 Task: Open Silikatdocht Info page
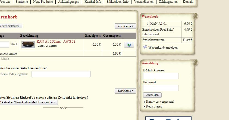[x=118, y=2]
